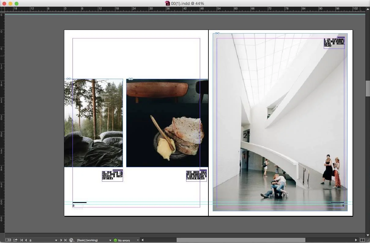Image resolution: width=370 pixels, height=243 pixels.
Task: Go to the first page
Action: coord(21,240)
